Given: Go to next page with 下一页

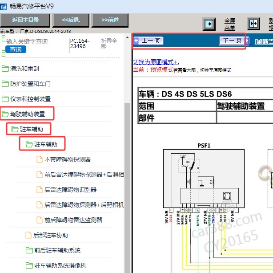Looking at the screenshot, I should (234, 41).
